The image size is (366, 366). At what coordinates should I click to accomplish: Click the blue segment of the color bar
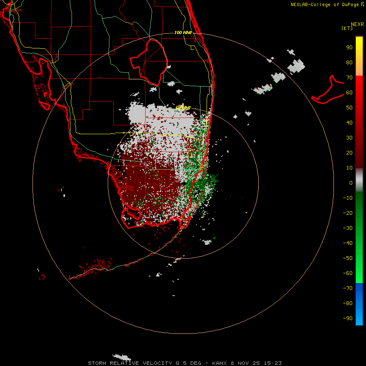(359, 304)
